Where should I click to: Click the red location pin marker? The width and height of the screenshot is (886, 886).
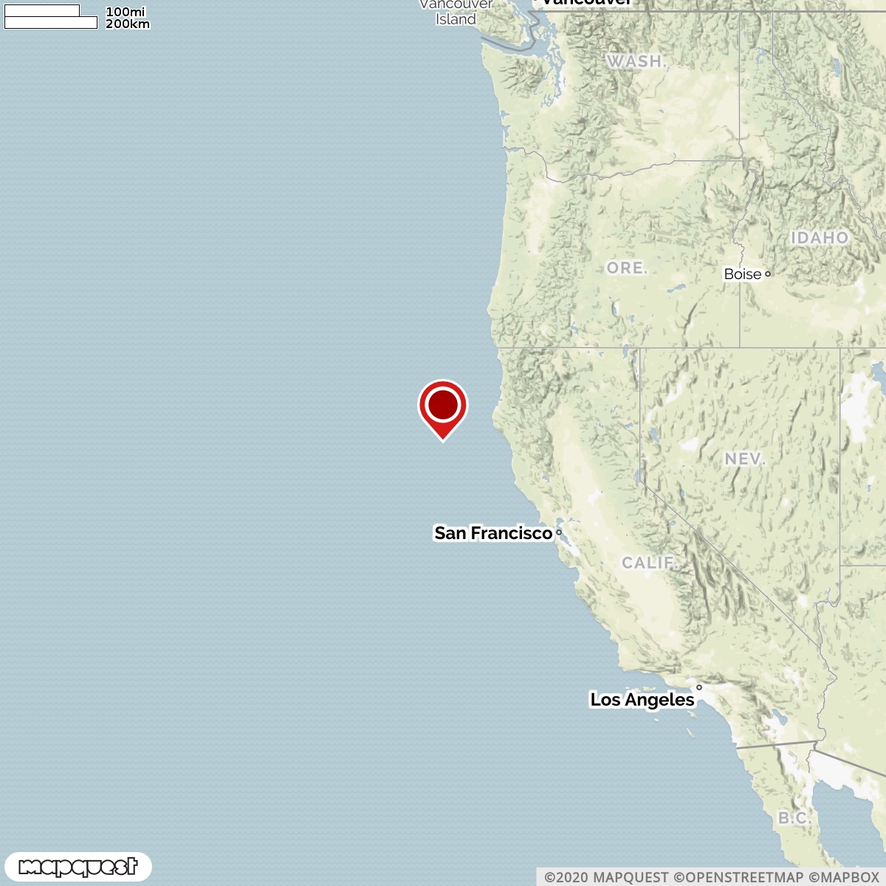(443, 410)
